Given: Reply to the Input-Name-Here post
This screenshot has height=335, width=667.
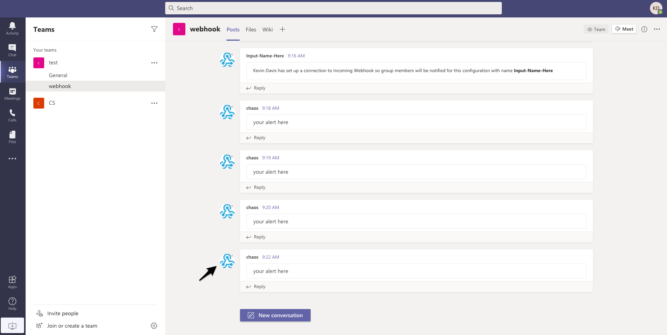Looking at the screenshot, I should [x=256, y=88].
